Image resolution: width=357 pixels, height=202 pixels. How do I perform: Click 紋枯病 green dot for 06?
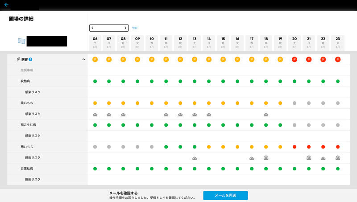[x=95, y=81]
